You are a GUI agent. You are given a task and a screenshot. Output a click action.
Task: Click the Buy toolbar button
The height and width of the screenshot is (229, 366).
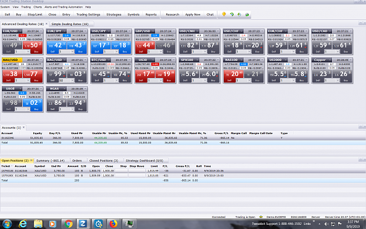tap(19, 15)
